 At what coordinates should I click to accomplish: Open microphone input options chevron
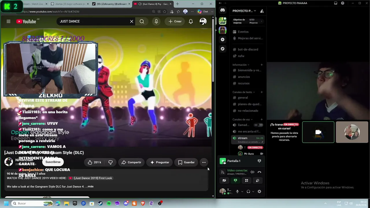242,192
